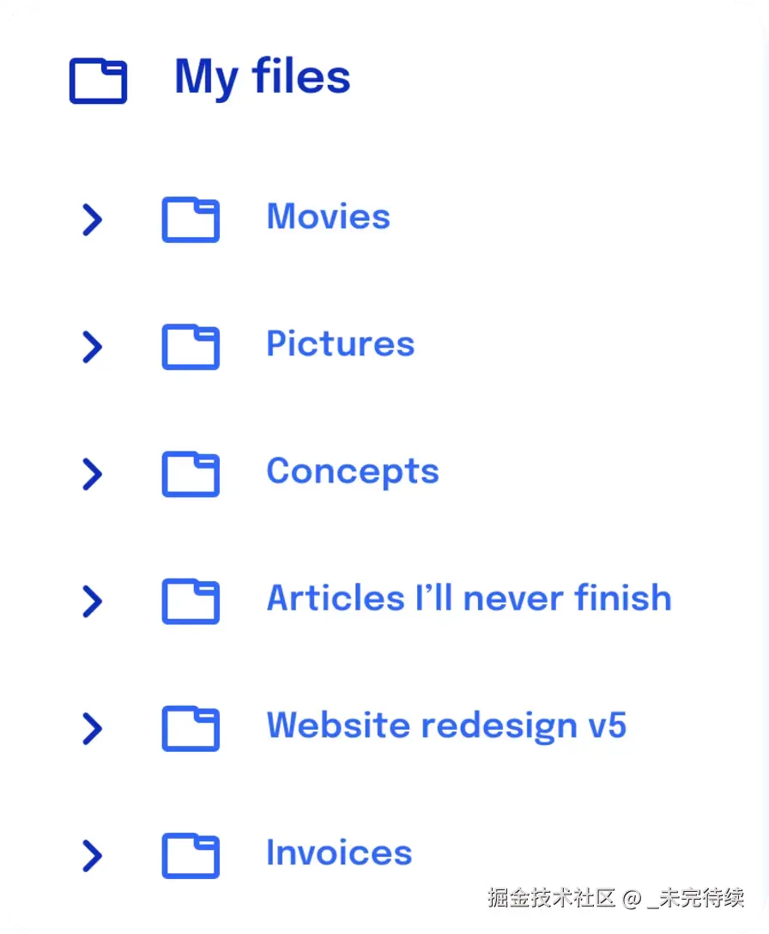Screen dimensions: 769x934
Task: Expand the Pictures folder chevron
Action: coord(92,347)
